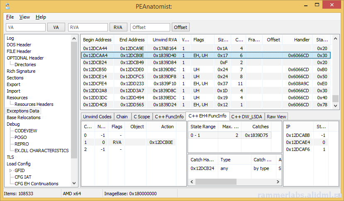Select TLS tree item
Viewport: 344px width, 201px height.
10,157
